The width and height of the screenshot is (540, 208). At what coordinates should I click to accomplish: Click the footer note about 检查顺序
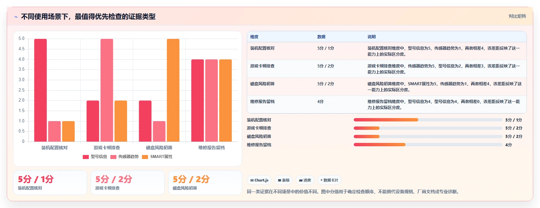click(x=354, y=192)
